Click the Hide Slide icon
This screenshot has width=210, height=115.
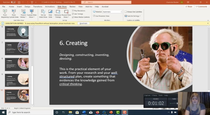(50, 12)
